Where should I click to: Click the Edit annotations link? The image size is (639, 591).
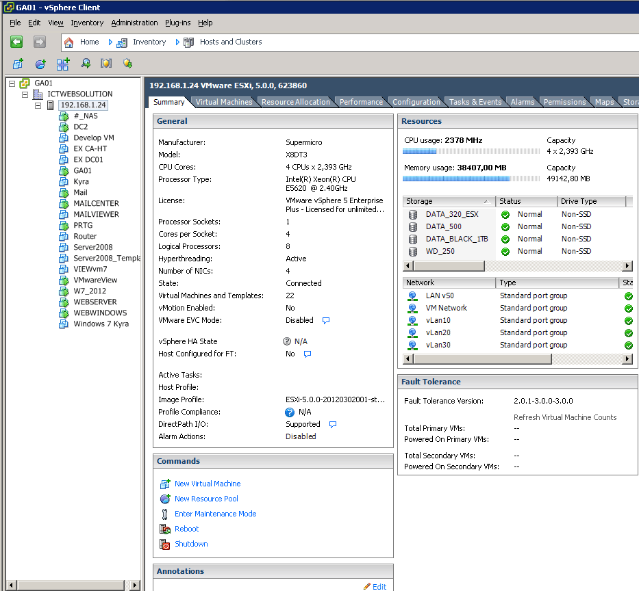click(x=379, y=586)
